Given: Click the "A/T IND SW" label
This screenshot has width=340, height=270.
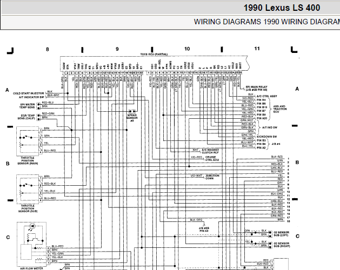Looking at the screenshot, I should tap(270, 127).
